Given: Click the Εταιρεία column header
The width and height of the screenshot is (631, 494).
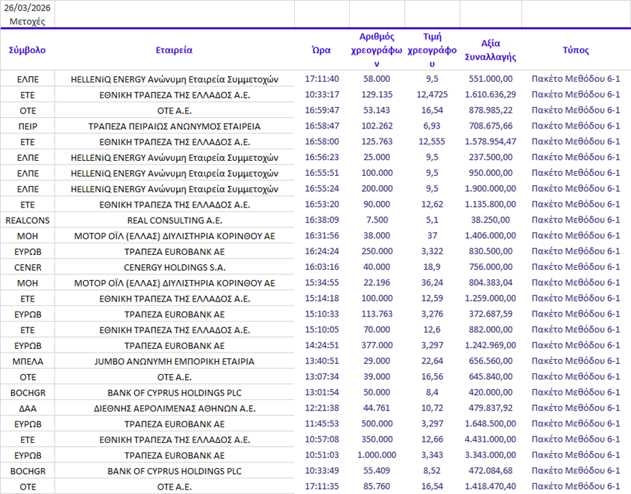Looking at the screenshot, I should pos(174,50).
